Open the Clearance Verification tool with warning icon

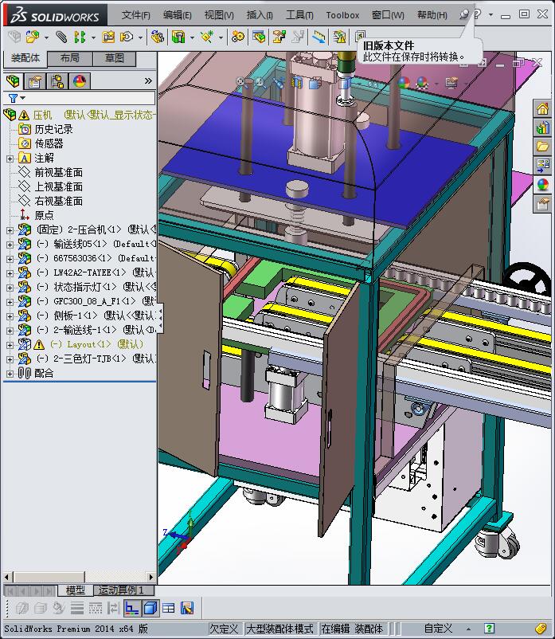click(338, 37)
